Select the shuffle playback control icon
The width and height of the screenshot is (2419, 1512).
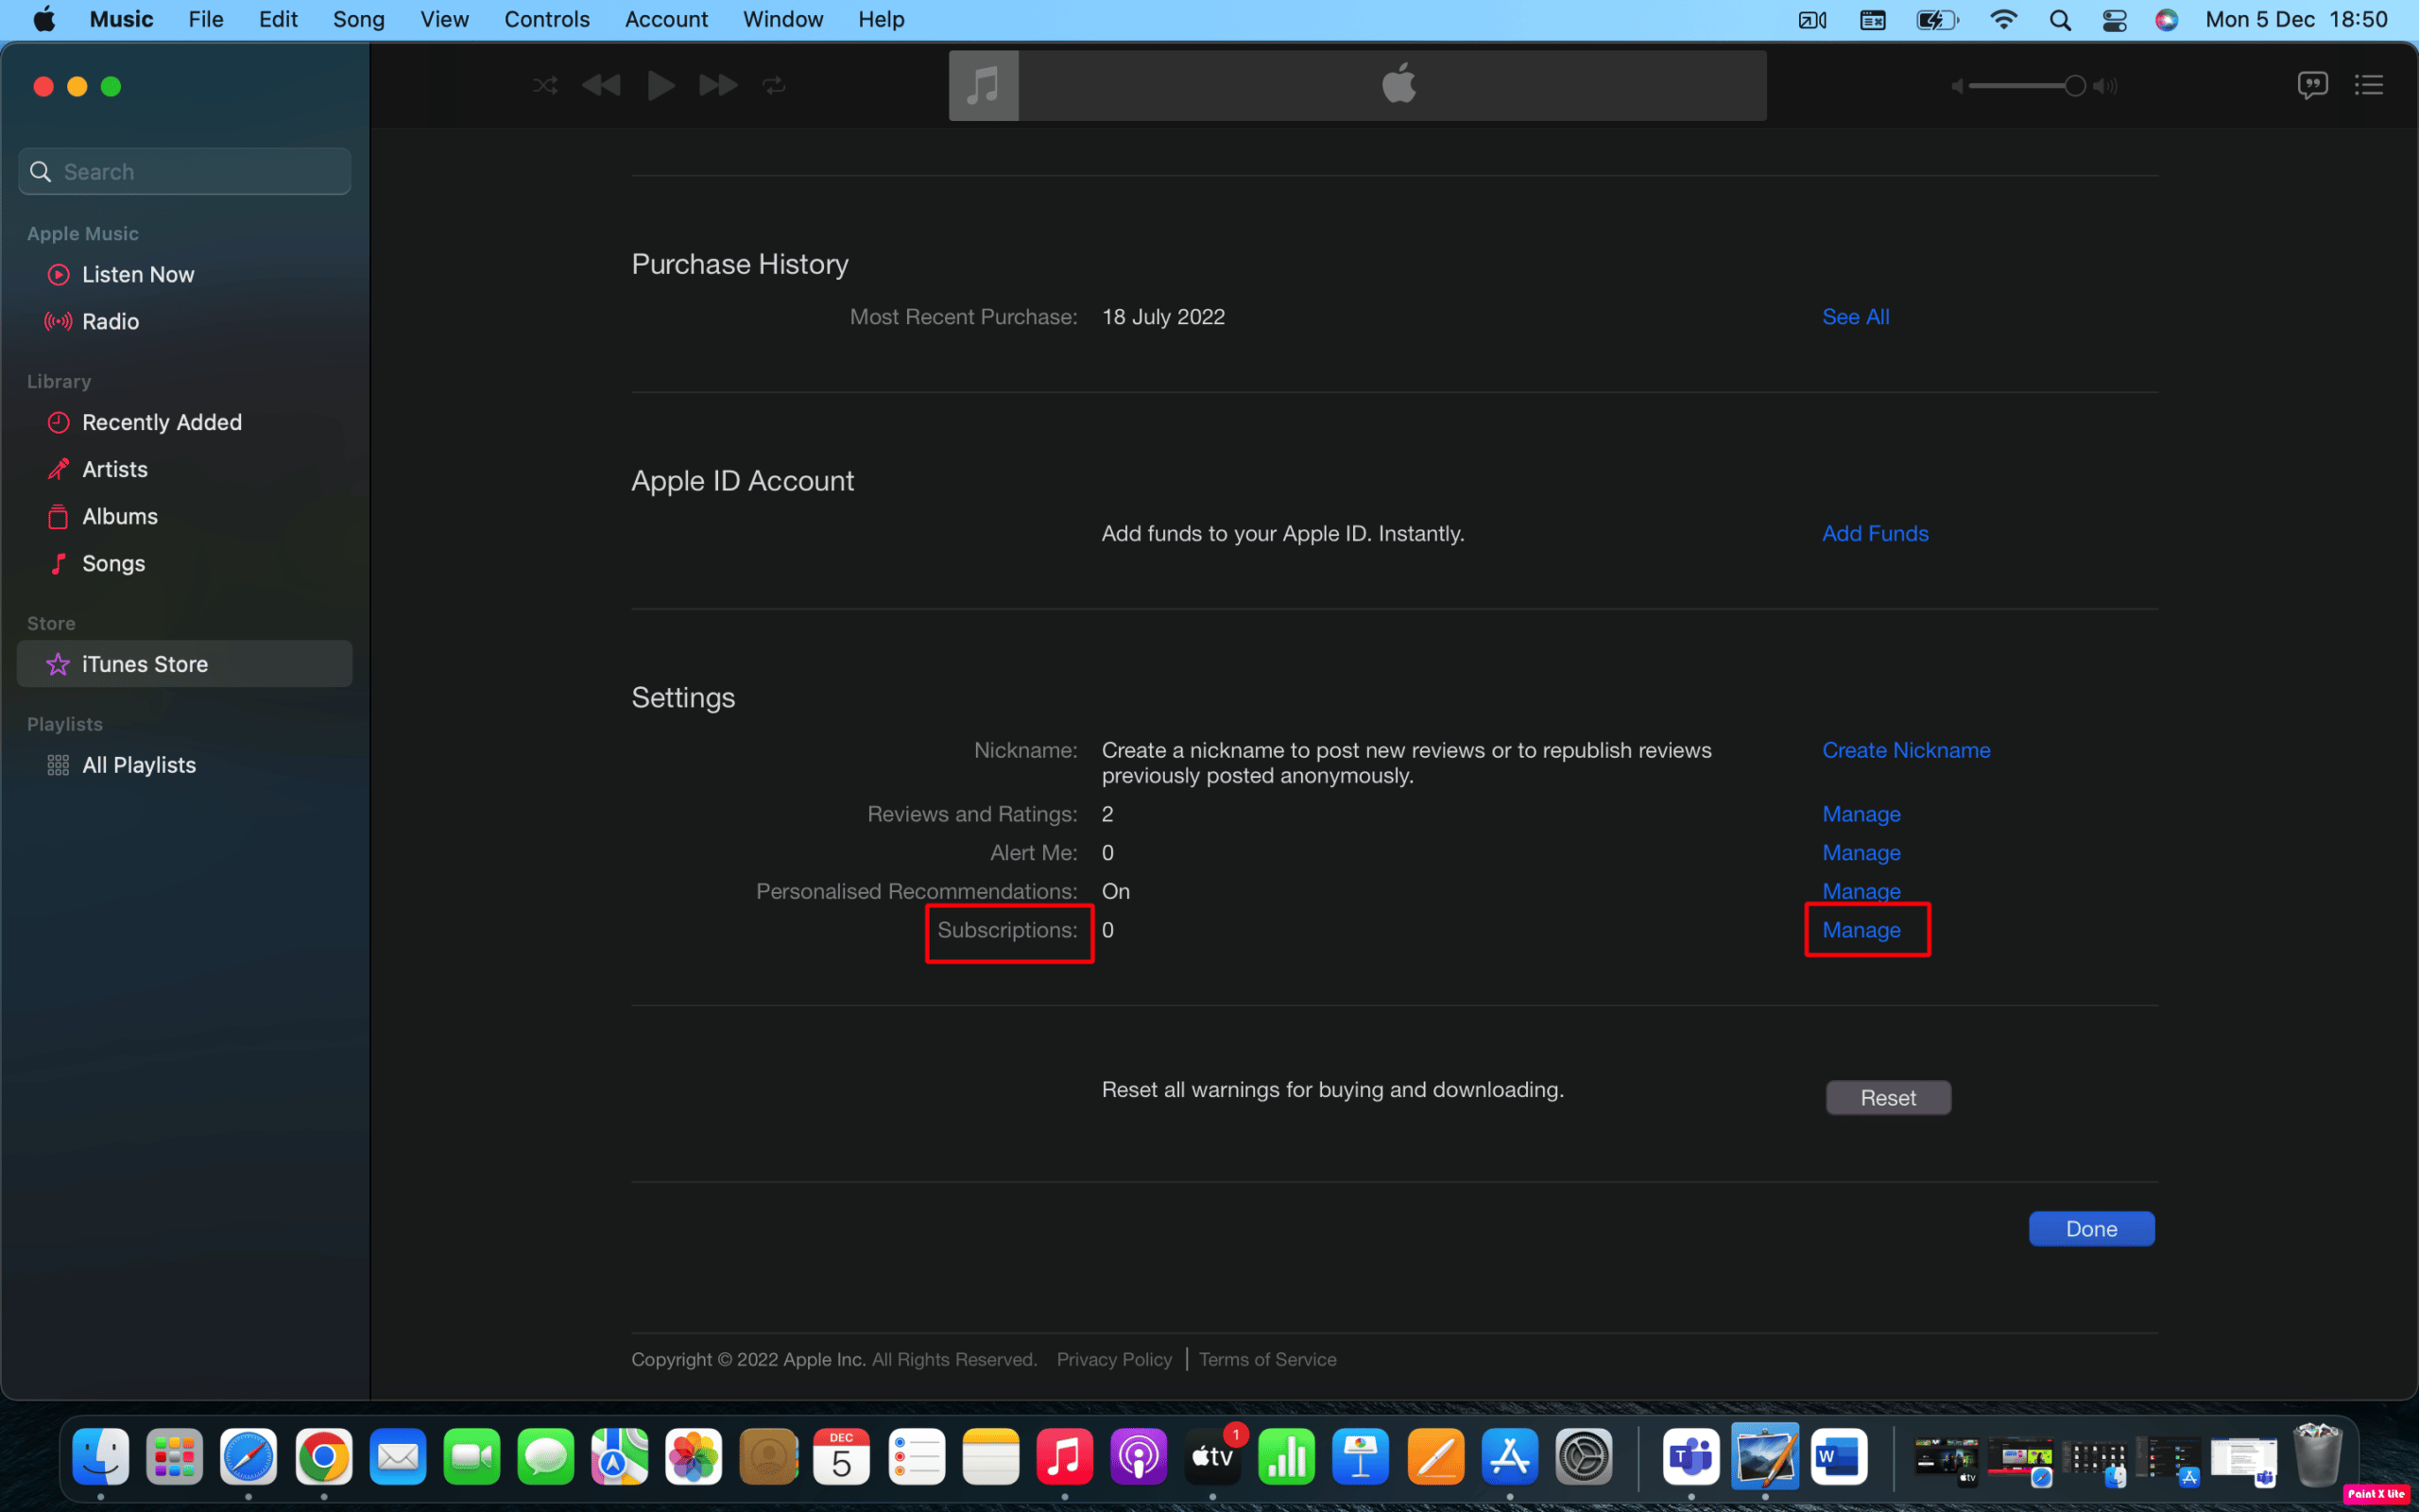pyautogui.click(x=545, y=83)
